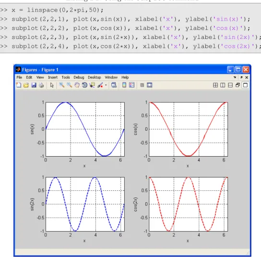Screen dimensions: 261x257
Task: Click the toolbar minimize arrow near Help menu
Action: 235,77
